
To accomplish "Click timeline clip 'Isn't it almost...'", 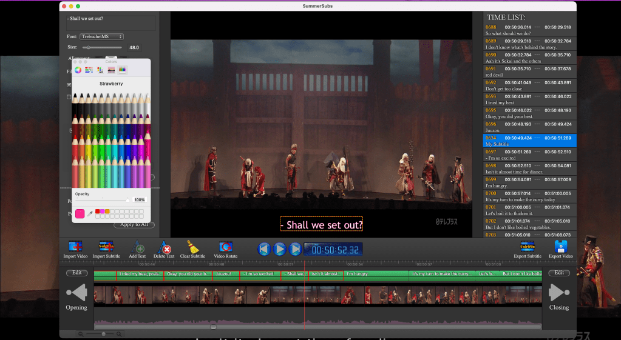I will (326, 276).
